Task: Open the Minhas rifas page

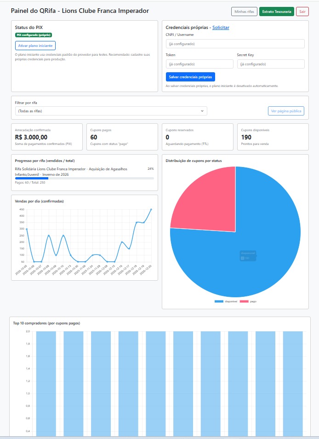Action: click(244, 12)
